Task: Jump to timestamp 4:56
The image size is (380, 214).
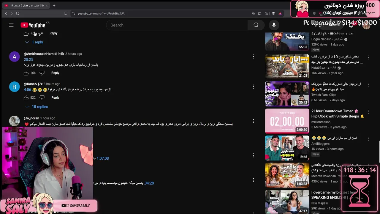Action: point(27,89)
